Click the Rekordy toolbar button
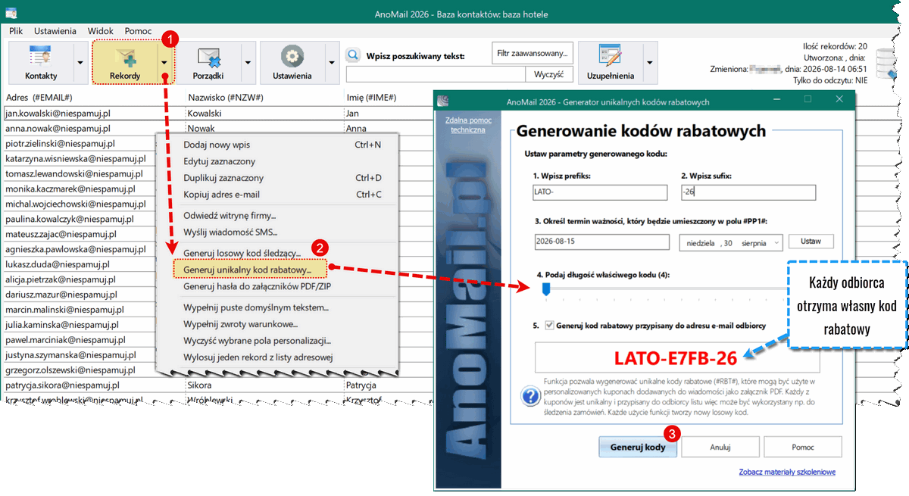The height and width of the screenshot is (496, 909). pos(124,63)
